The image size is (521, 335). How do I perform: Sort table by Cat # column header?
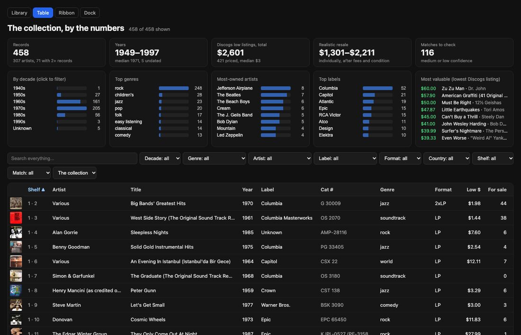pos(327,190)
